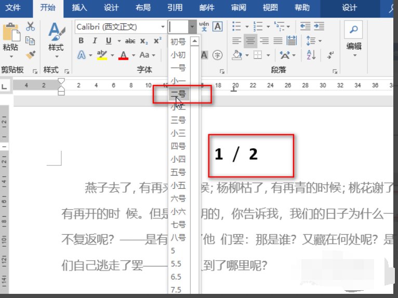Switch to the 邮件 tab
398x298 pixels.
(207, 8)
